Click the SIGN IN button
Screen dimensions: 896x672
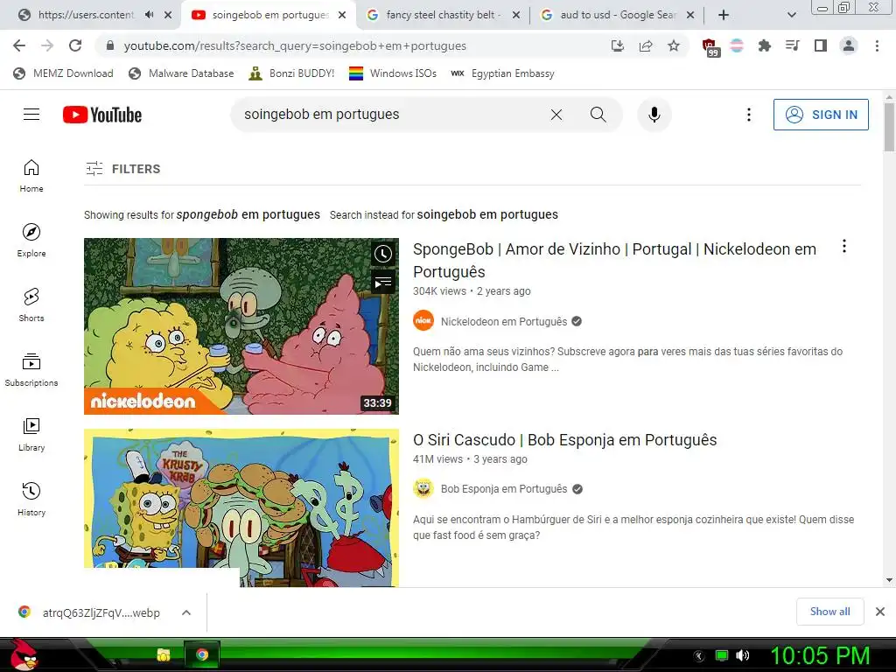[x=821, y=115]
